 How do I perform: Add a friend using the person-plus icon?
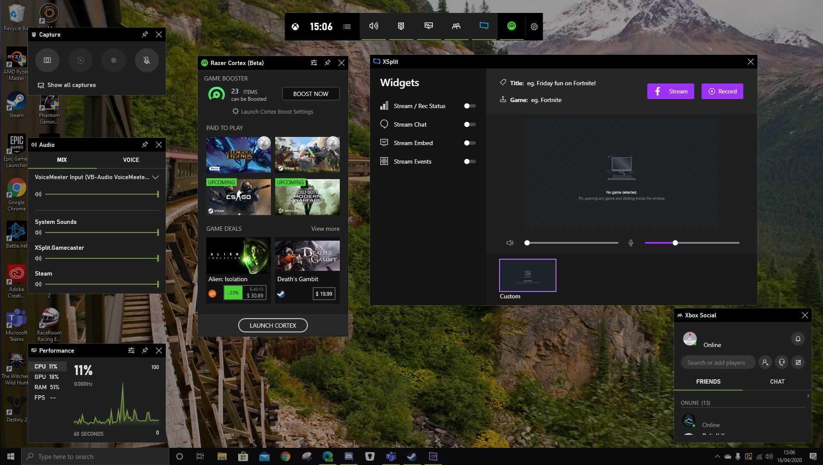tap(765, 362)
